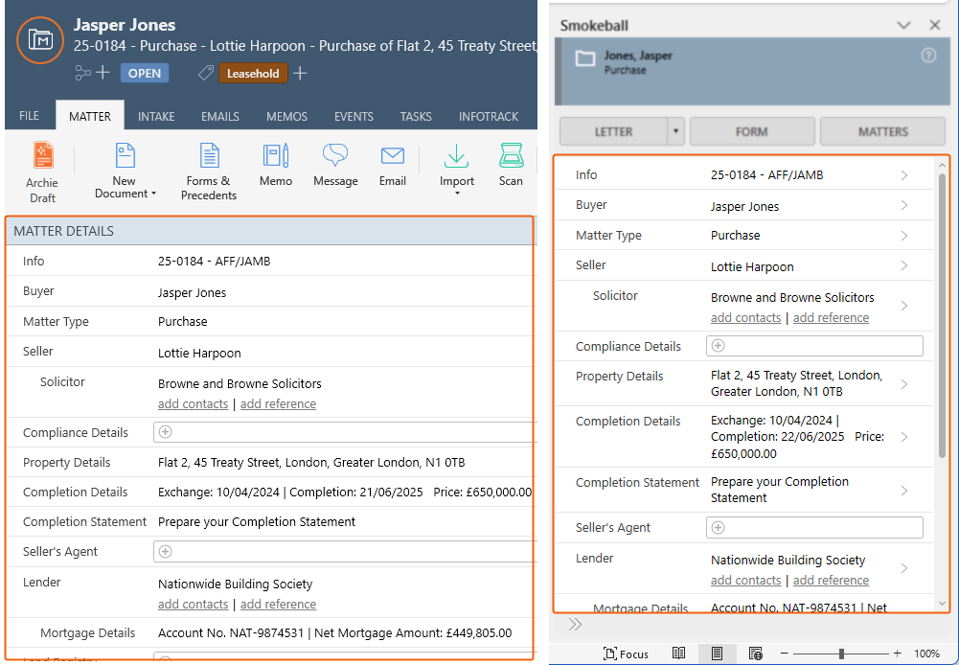The height and width of the screenshot is (665, 959).
Task: Switch to Read Mode view
Action: [678, 654]
